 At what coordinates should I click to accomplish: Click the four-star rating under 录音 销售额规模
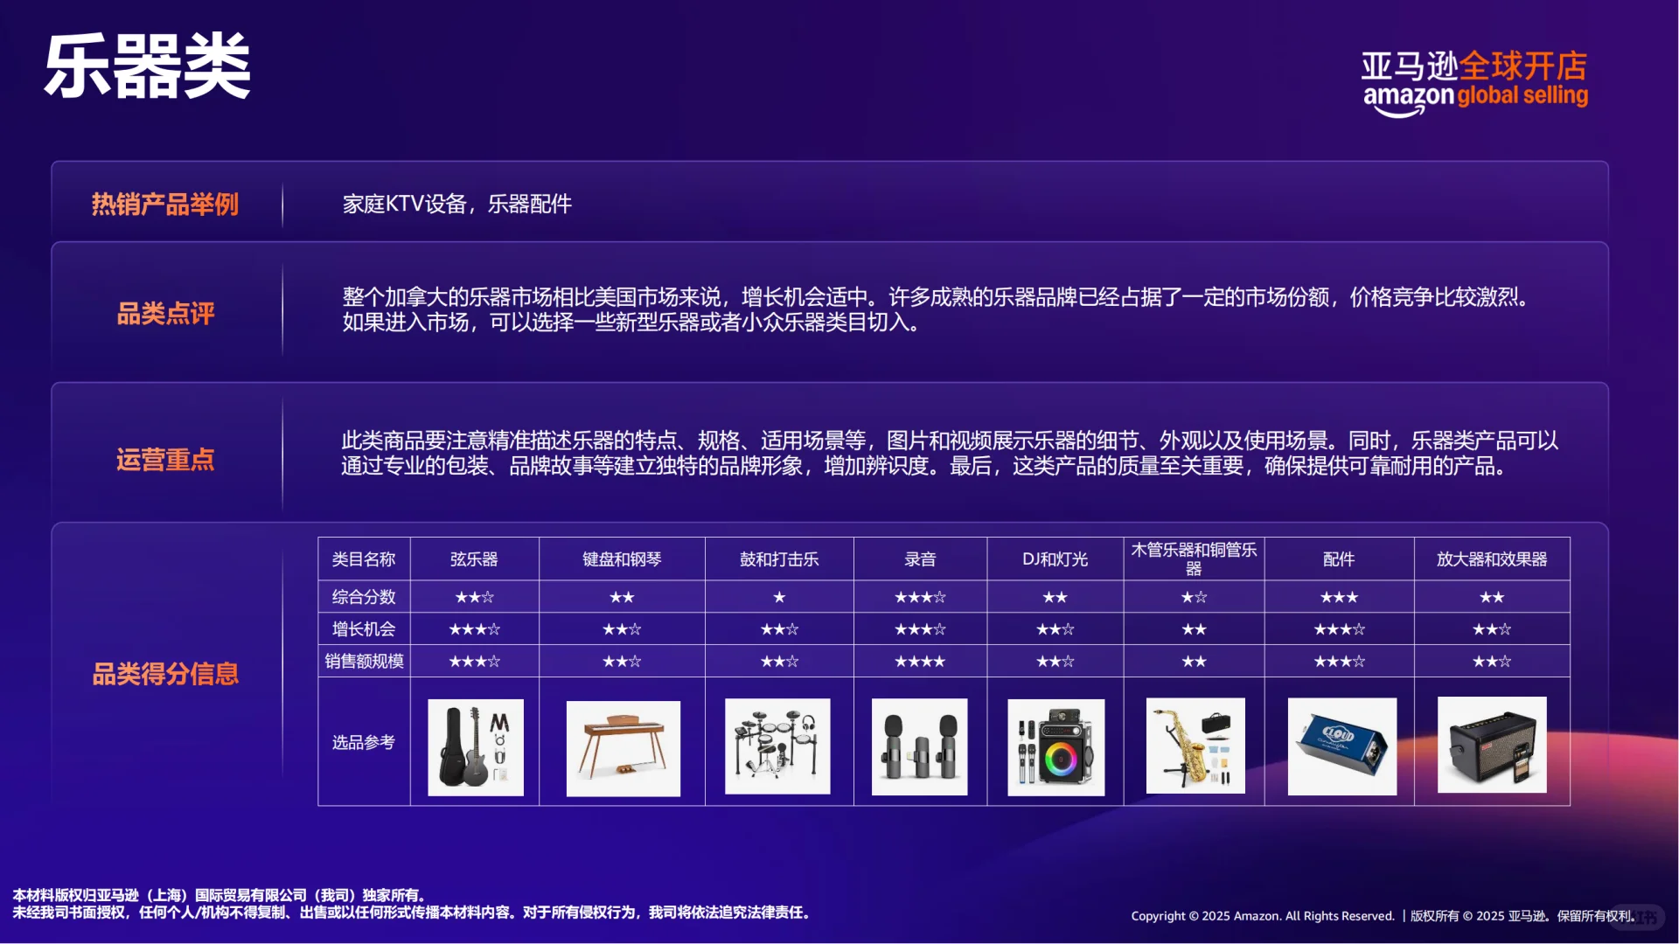[918, 661]
